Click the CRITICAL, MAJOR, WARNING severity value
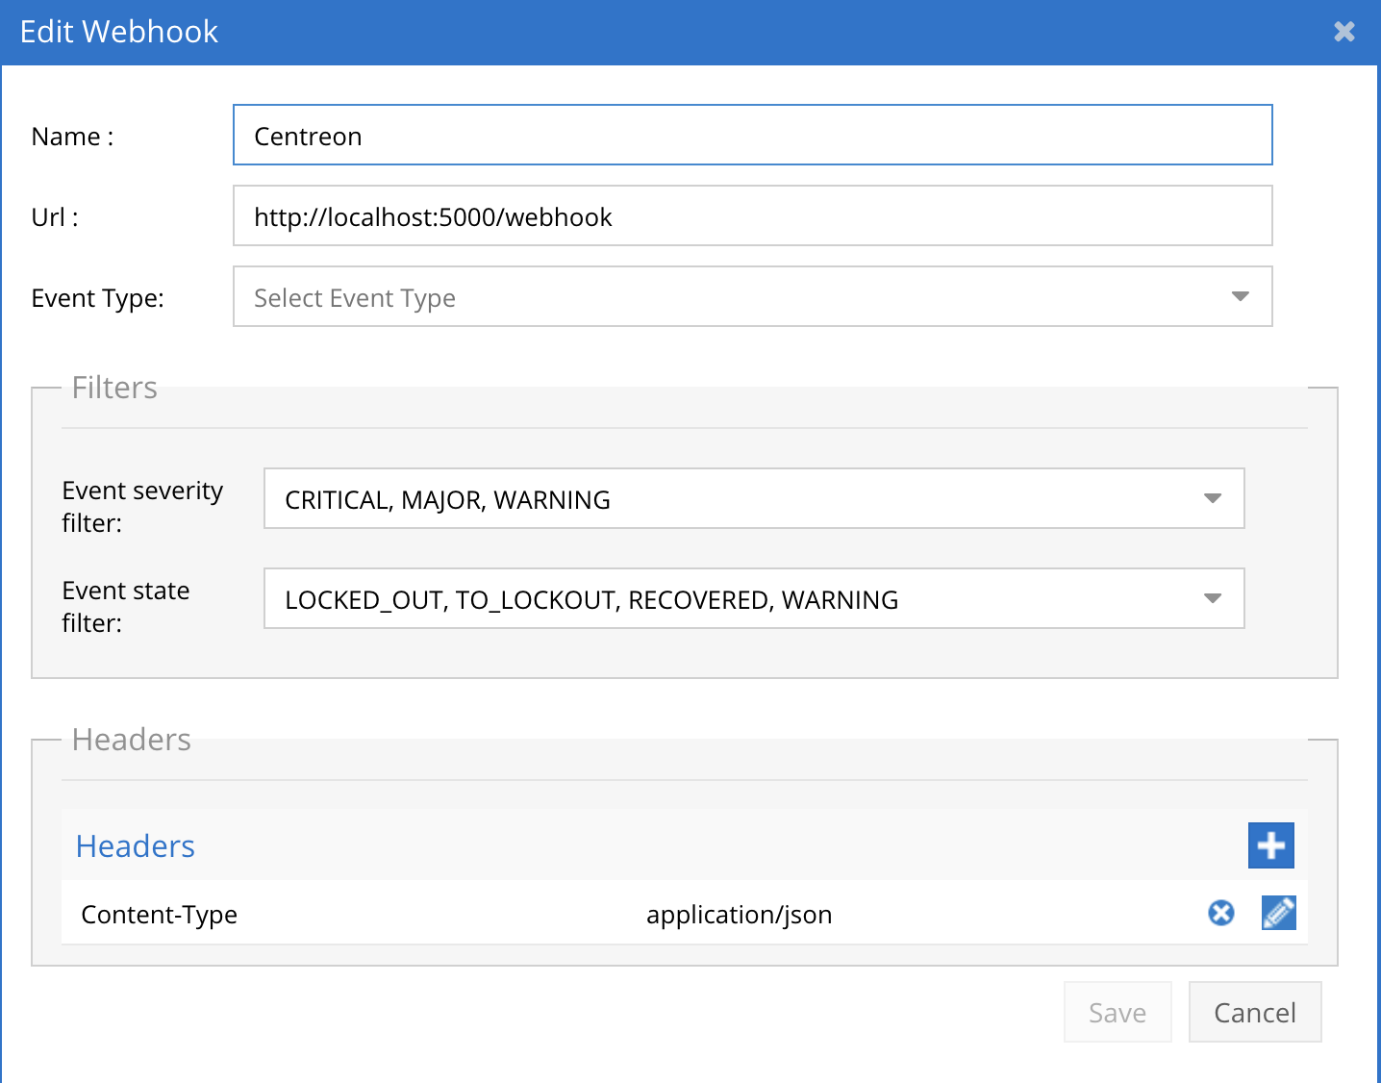The image size is (1381, 1083). (x=447, y=500)
